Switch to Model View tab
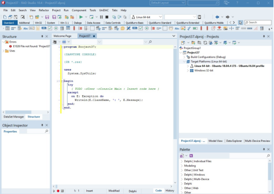Screen dimensions: 274x194 (x=215, y=141)
